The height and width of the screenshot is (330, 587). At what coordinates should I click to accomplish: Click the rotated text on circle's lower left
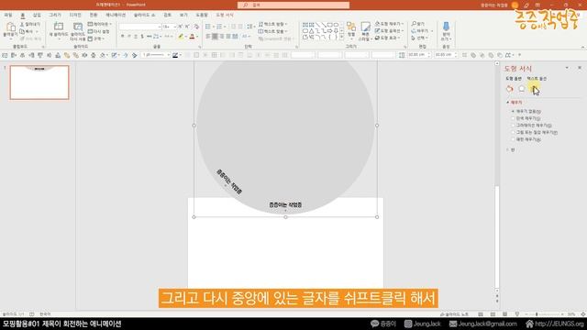tap(229, 181)
